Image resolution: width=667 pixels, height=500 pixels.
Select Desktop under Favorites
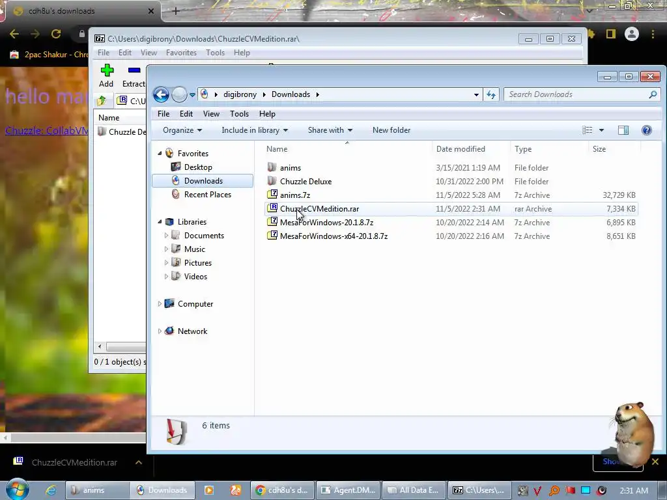tap(198, 167)
